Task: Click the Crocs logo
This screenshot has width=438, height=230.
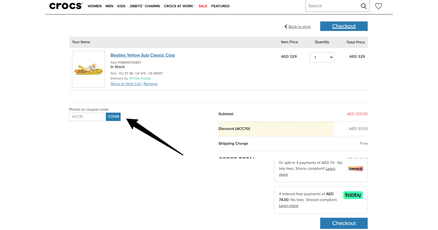Action: coord(66,6)
